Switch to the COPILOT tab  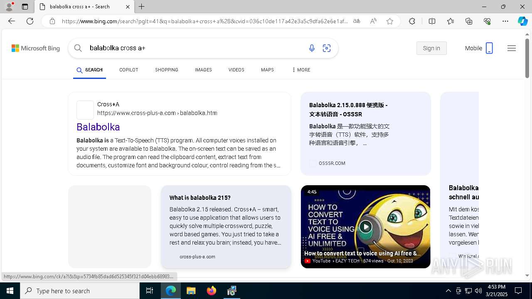(128, 70)
